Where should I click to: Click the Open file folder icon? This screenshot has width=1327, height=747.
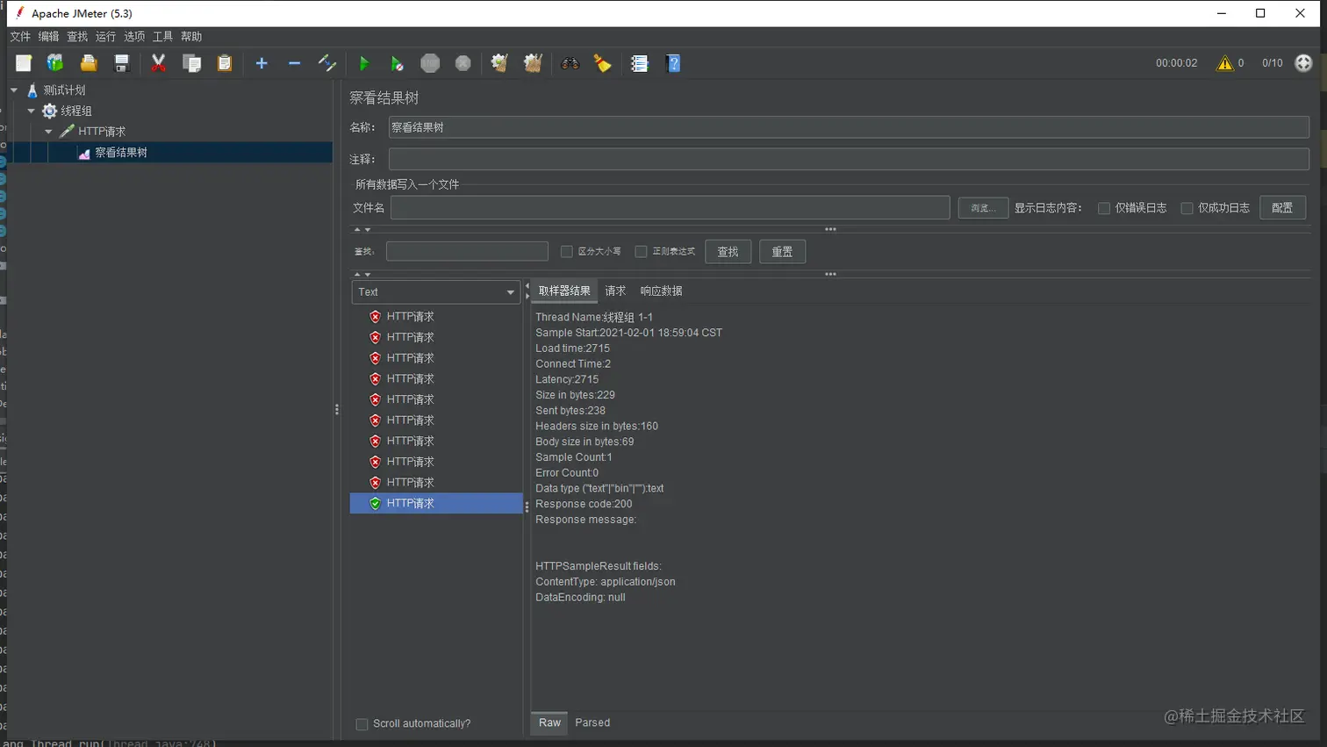click(x=89, y=63)
